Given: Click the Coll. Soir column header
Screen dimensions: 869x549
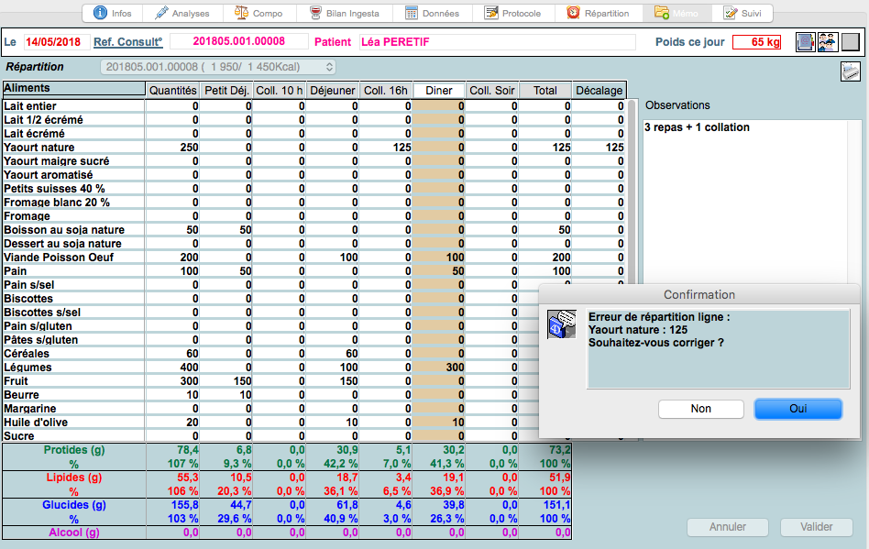Looking at the screenshot, I should [x=492, y=91].
